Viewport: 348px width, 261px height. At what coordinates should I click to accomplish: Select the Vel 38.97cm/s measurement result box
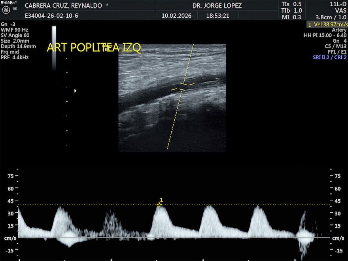(x=327, y=24)
